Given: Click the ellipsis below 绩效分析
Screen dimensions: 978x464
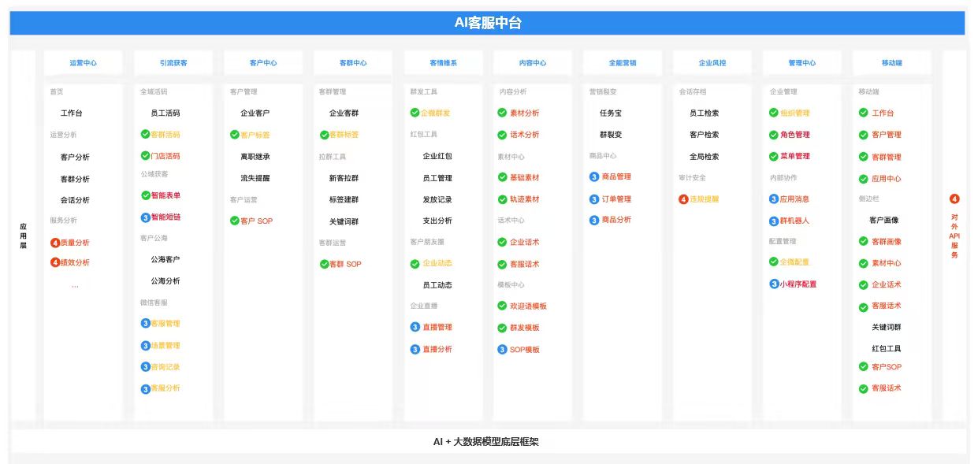Looking at the screenshot, I should tap(75, 285).
